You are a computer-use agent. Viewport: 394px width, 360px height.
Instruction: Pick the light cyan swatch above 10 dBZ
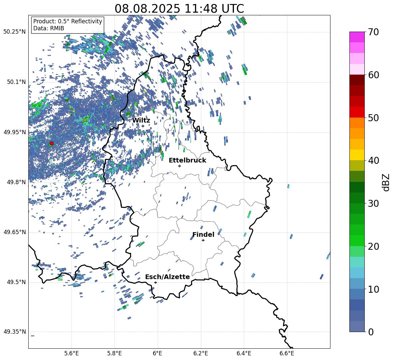[x=357, y=273]
